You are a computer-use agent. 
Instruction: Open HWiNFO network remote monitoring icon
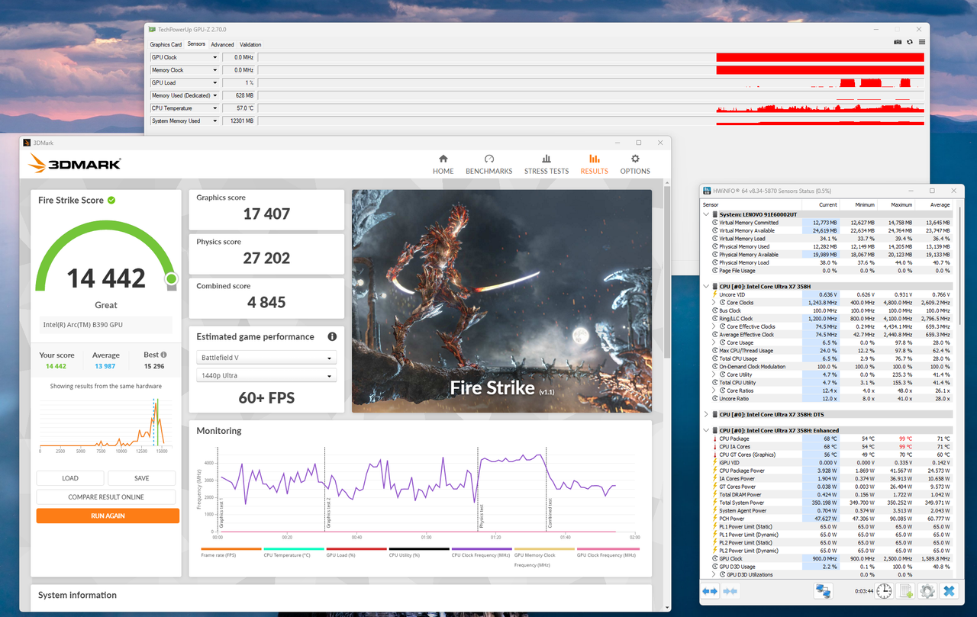[x=823, y=591]
